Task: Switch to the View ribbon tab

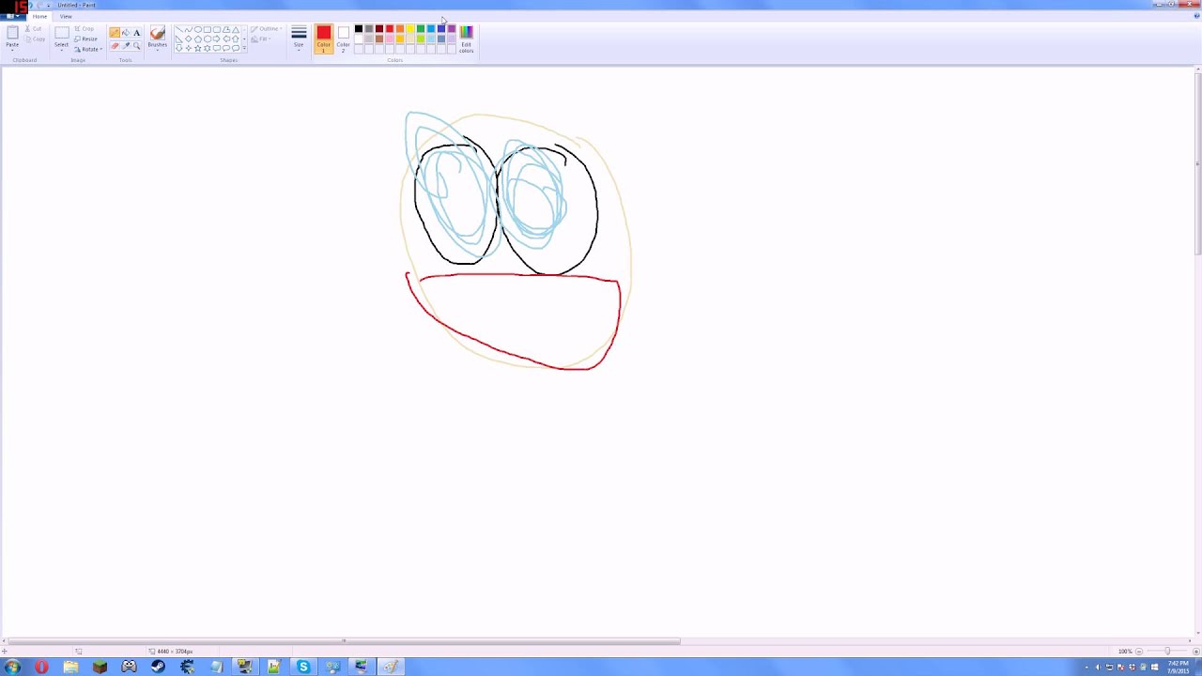Action: (66, 16)
